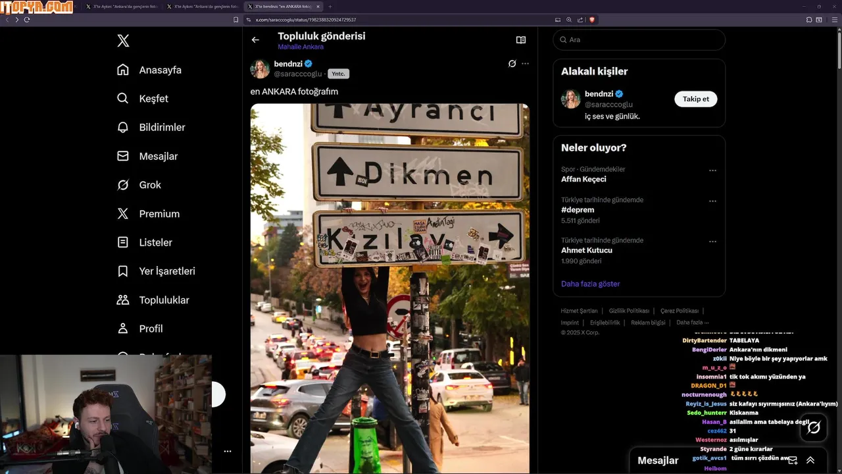Expand the Daha fazla footer menu
The height and width of the screenshot is (474, 842).
692,323
